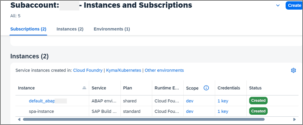
Task: Switch to the Subscriptions (2) tab
Action: [x=28, y=29]
